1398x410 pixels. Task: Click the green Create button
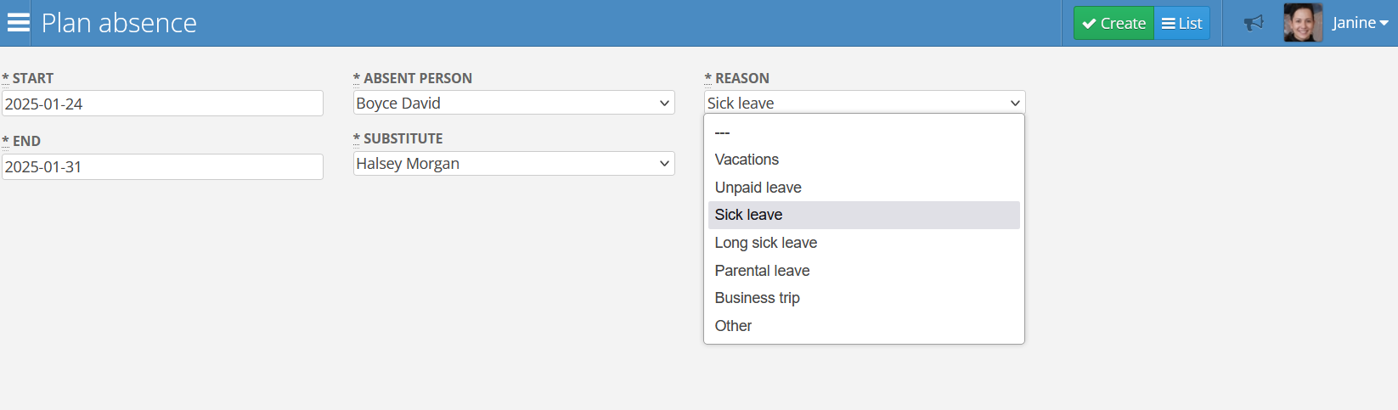click(x=1113, y=23)
